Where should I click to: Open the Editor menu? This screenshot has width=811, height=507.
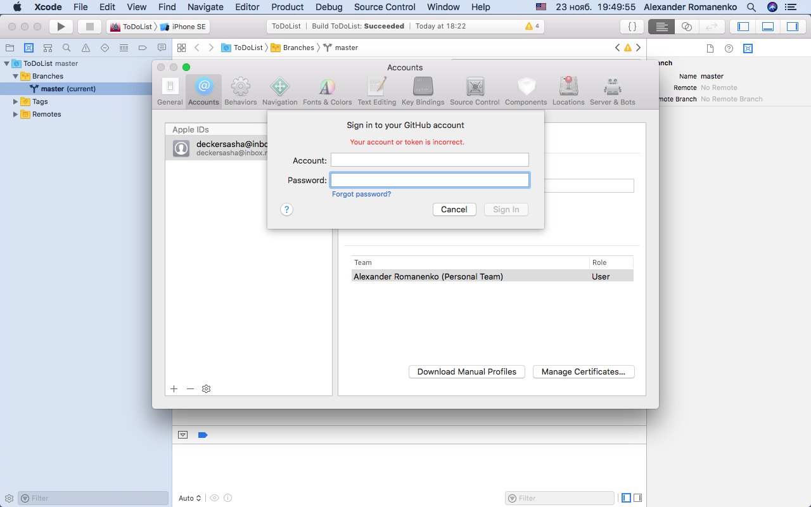pos(247,7)
